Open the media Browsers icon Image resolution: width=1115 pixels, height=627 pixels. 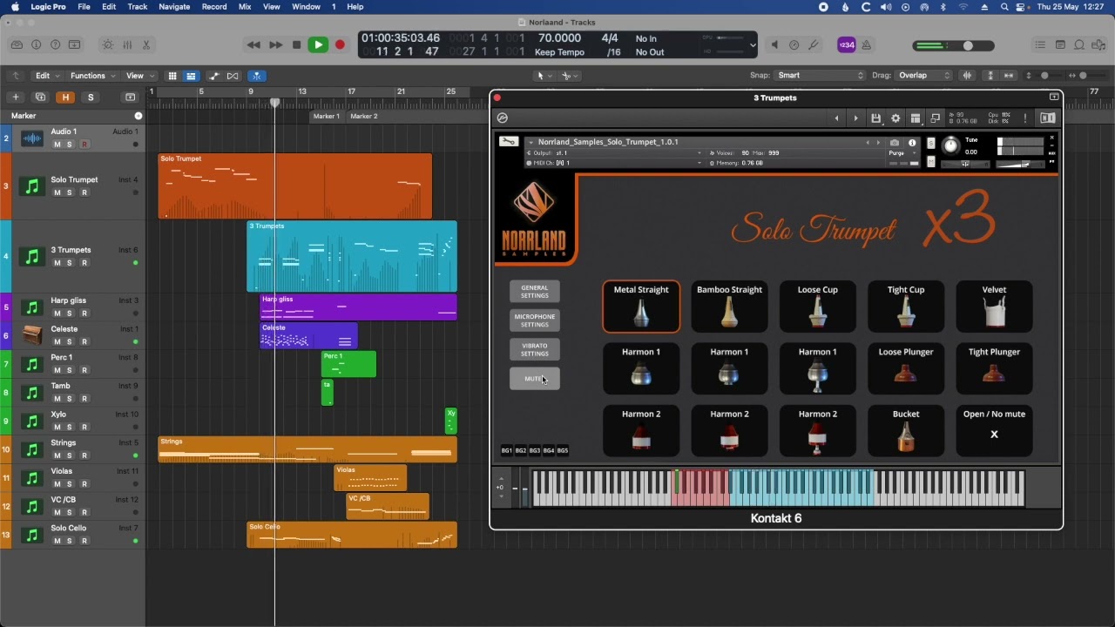pos(1098,45)
